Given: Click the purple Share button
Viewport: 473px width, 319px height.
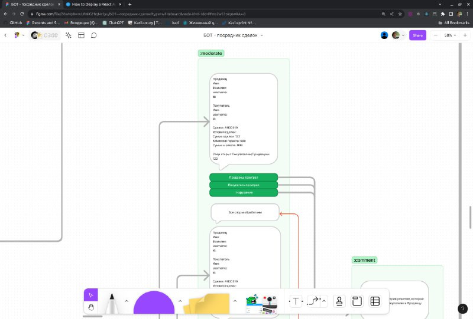Looking at the screenshot, I should [x=417, y=35].
